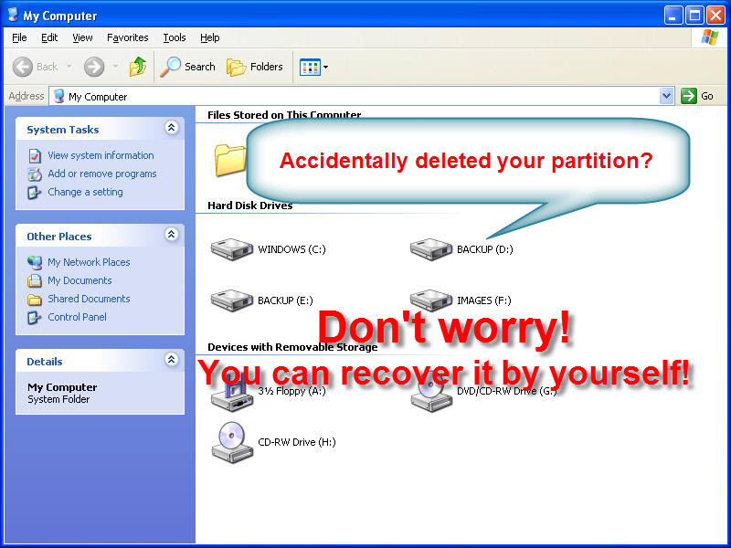Click the CD-RW Drive (H:) label
731x548 pixels.
click(297, 442)
